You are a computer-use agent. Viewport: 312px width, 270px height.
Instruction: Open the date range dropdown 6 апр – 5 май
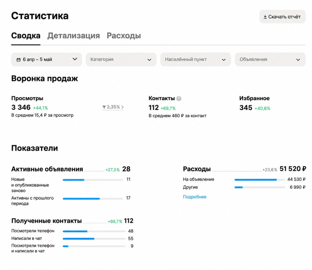[x=46, y=59]
